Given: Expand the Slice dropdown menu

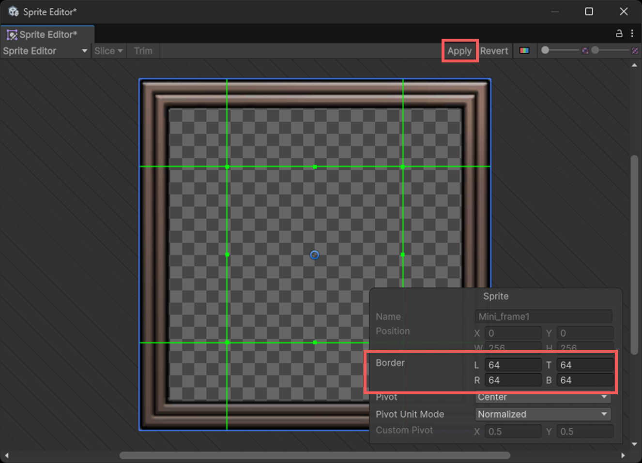Looking at the screenshot, I should [x=108, y=51].
